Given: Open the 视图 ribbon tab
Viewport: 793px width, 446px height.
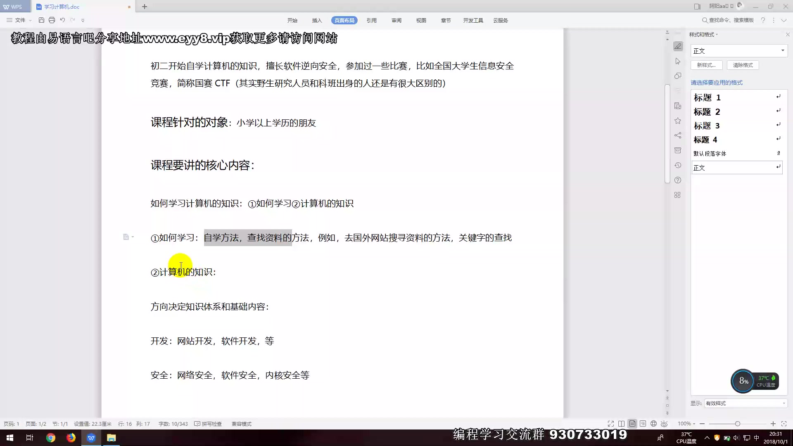Looking at the screenshot, I should pyautogui.click(x=421, y=20).
